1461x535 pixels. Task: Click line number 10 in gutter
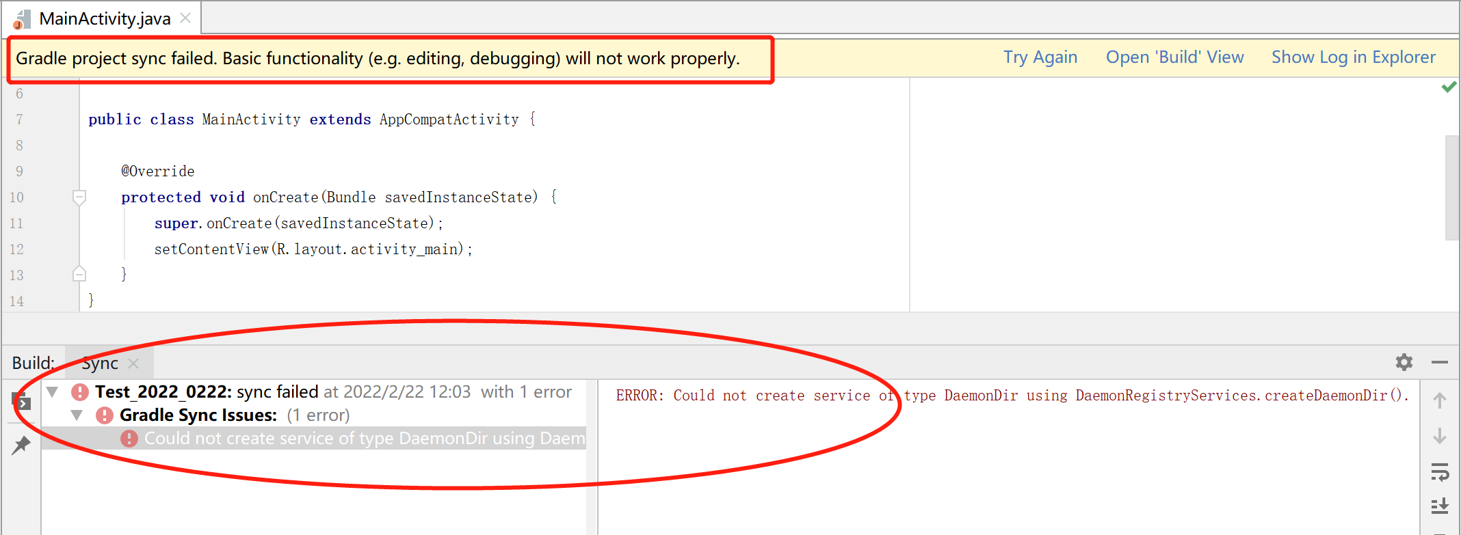16,197
